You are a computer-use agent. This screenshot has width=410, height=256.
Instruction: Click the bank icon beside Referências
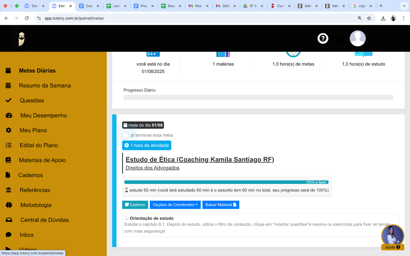click(8, 190)
